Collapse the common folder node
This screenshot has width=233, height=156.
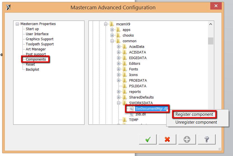112,41
